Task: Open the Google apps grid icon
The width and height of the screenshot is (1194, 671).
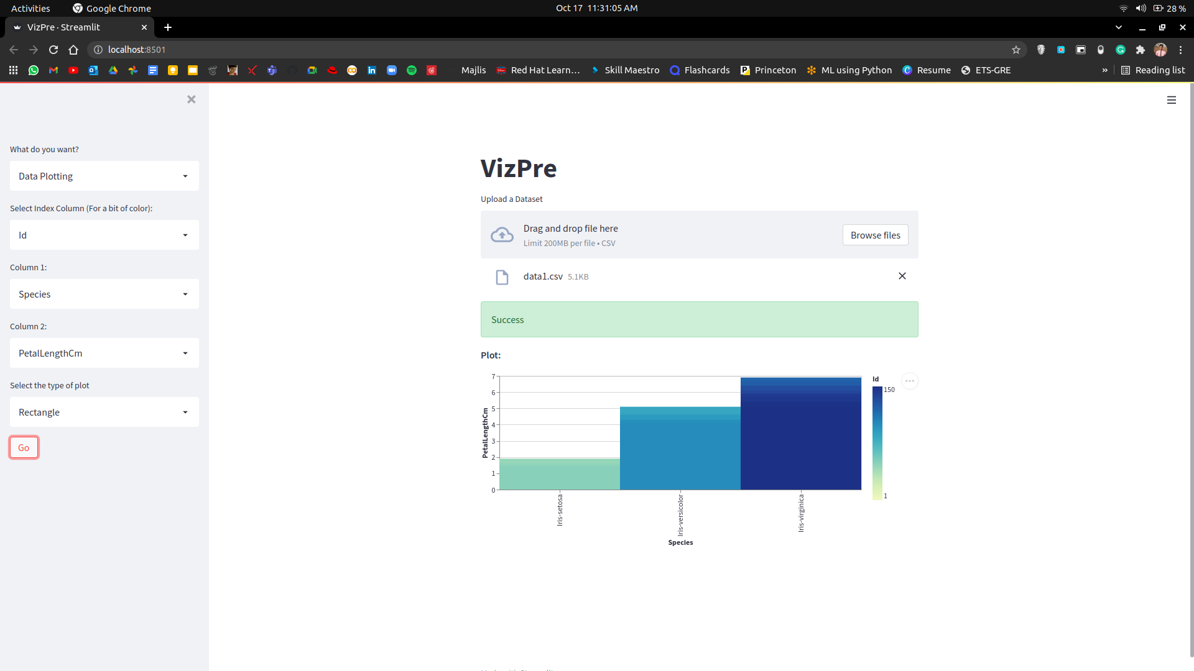Action: pos(13,70)
